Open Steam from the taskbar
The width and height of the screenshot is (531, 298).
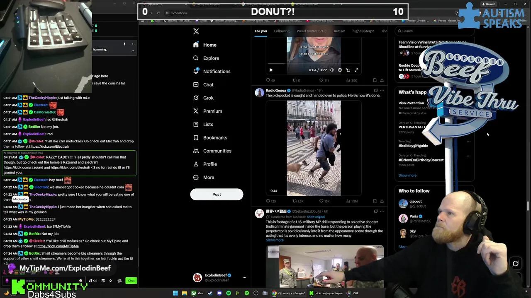(210, 293)
